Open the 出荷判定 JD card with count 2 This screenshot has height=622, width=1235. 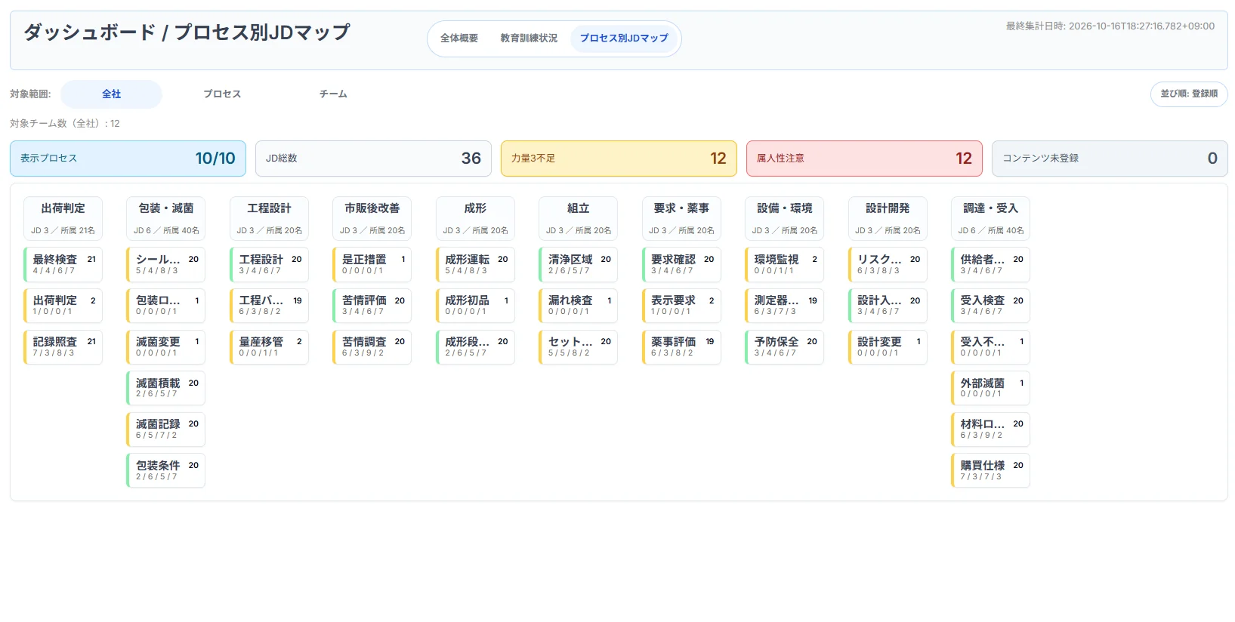coord(63,306)
